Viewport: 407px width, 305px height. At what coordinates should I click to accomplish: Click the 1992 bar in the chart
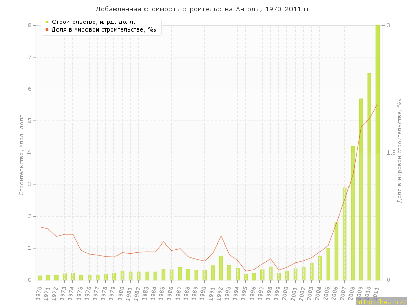pyautogui.click(x=221, y=268)
